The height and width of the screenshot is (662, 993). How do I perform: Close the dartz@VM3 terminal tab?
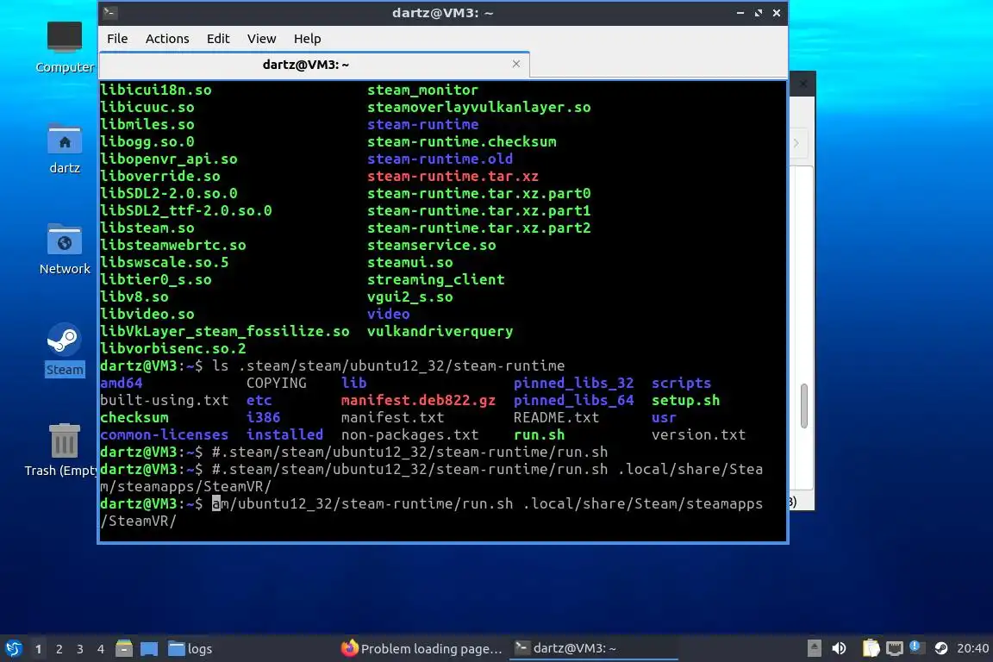pyautogui.click(x=516, y=64)
